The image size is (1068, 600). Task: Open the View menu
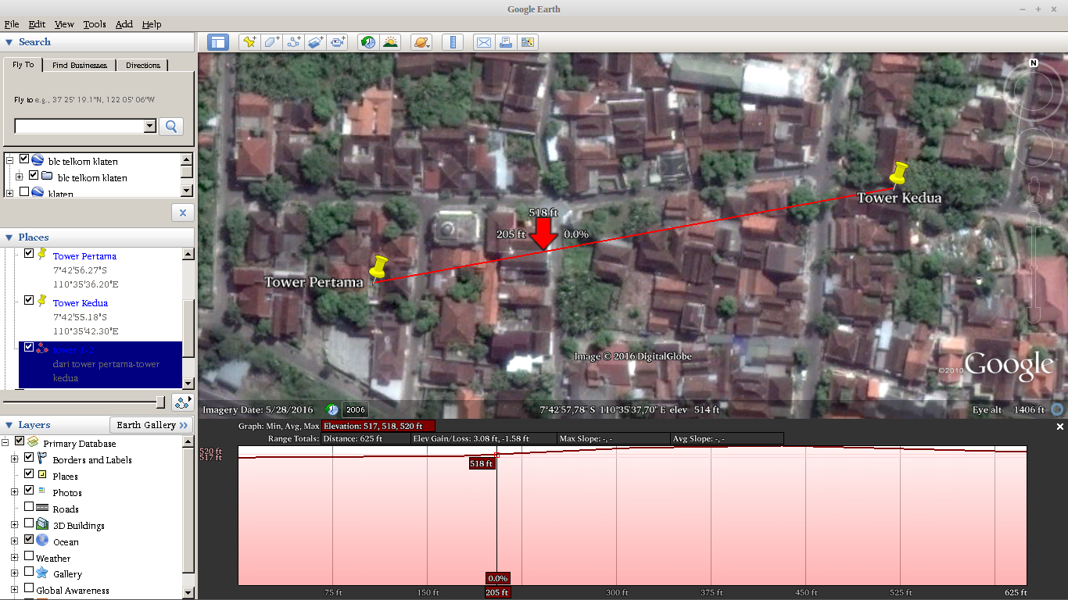(x=64, y=24)
